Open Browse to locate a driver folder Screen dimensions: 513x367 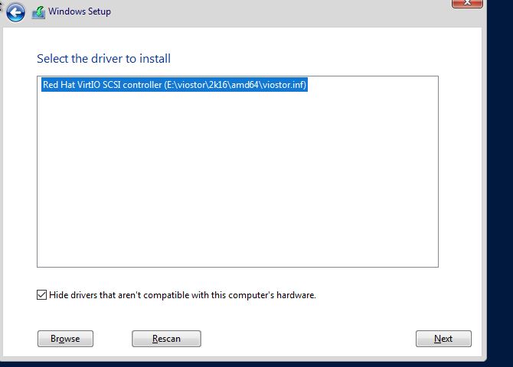65,339
